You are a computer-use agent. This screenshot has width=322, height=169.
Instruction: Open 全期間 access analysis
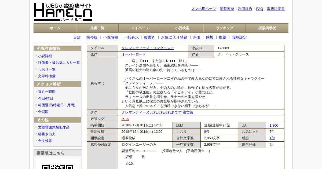43,112
